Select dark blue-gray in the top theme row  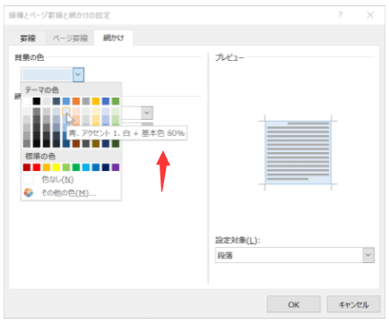pyautogui.click(x=56, y=101)
